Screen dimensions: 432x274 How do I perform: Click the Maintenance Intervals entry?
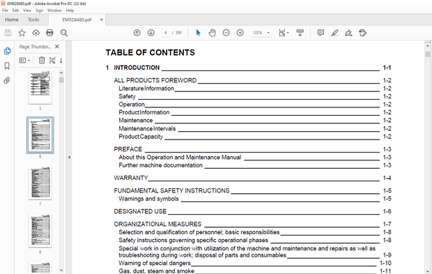[147, 128]
